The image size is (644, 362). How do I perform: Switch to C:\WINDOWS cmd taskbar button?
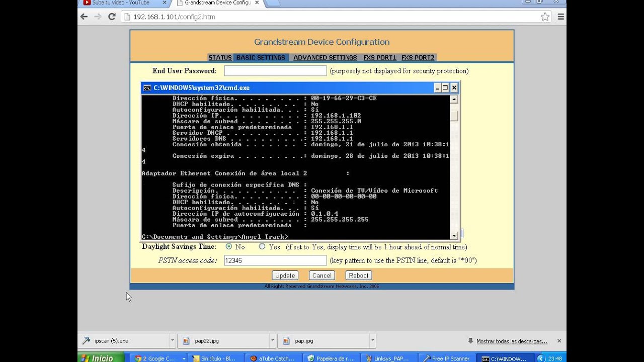coord(505,358)
